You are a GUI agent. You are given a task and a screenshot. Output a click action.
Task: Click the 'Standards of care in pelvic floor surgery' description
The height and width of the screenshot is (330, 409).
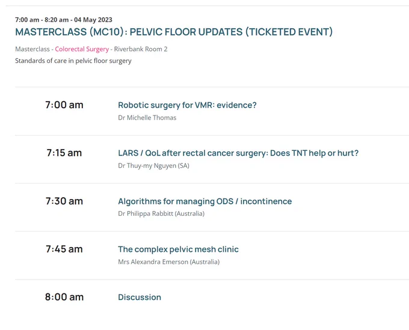(x=73, y=61)
